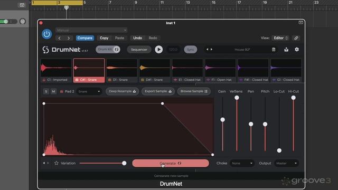Viewport: 338px width, 190px height.
Task: Click the Deep Resample button
Action: [122, 91]
